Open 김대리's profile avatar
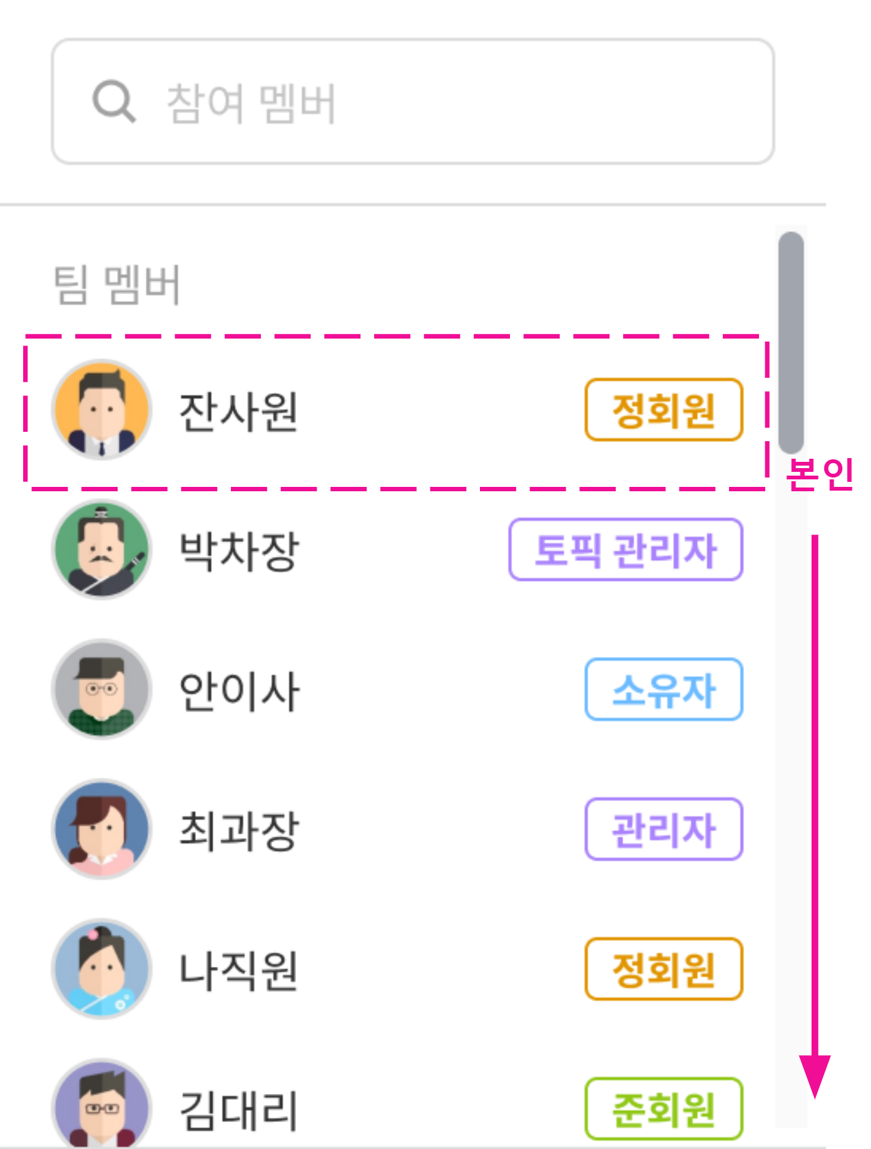Screen dimensions: 871x1149 (x=102, y=1105)
